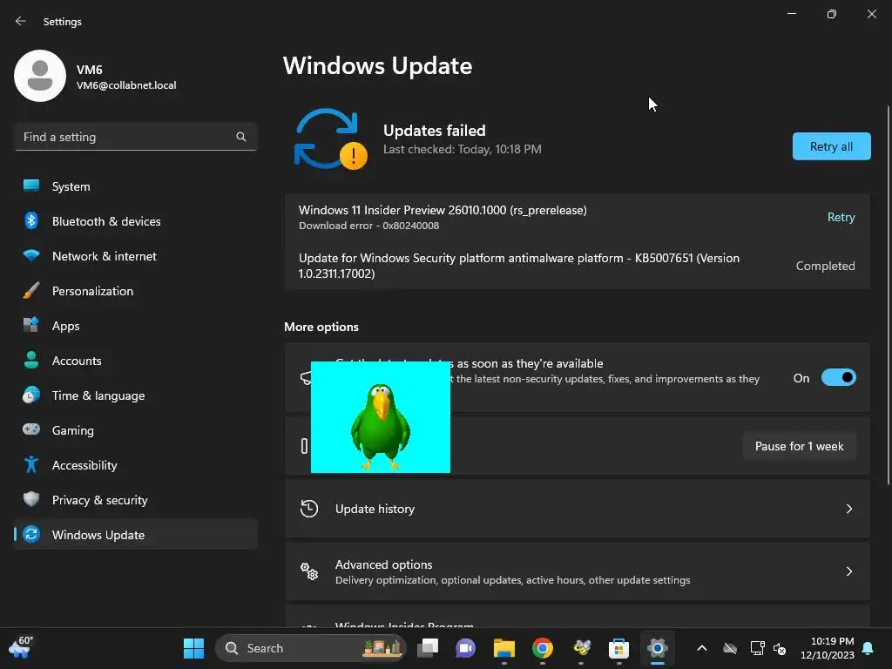
Task: Open Microsoft Store from taskbar
Action: tap(619, 648)
